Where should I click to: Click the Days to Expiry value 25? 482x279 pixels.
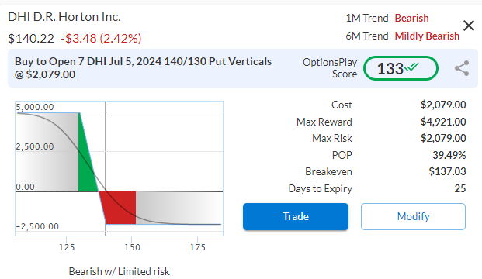460,188
